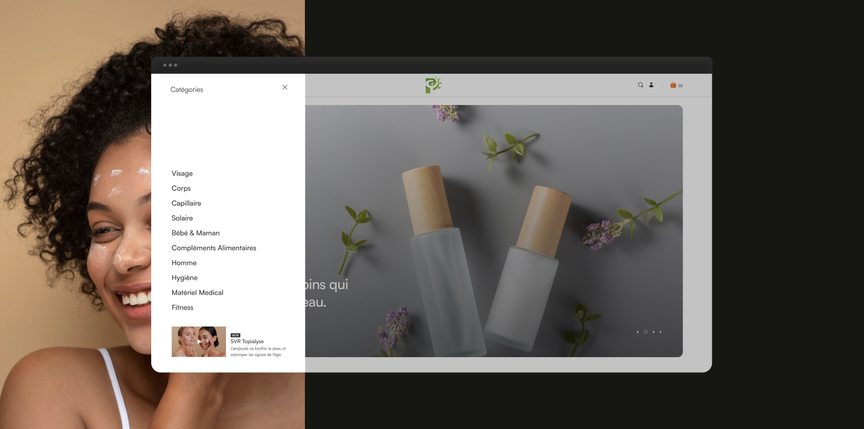Open the Homme category
Screen dimensions: 864x429
(184, 263)
